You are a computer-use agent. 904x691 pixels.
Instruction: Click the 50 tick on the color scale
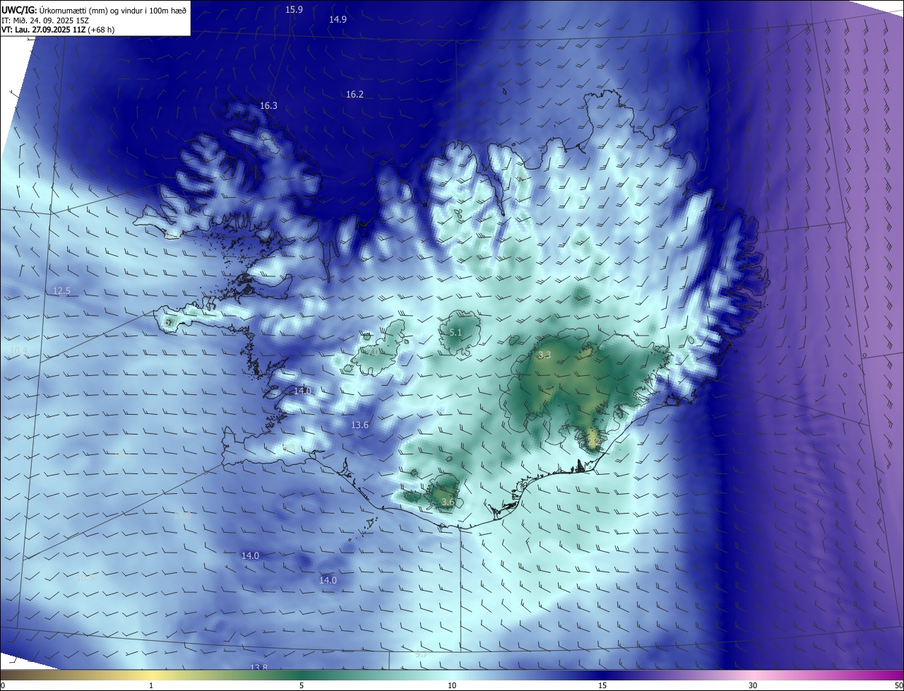[898, 685]
